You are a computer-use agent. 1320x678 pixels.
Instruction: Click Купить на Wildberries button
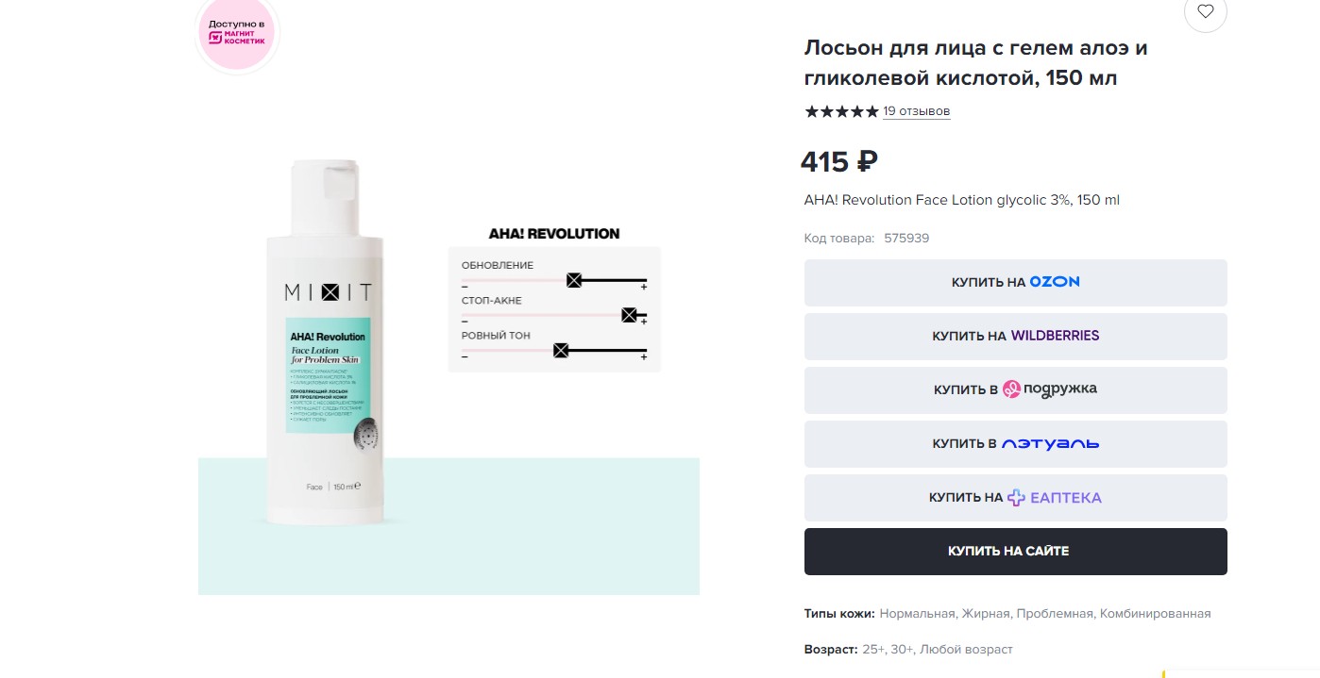[1015, 336]
